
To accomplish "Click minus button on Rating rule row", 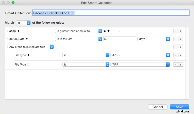I will click(x=176, y=31).
